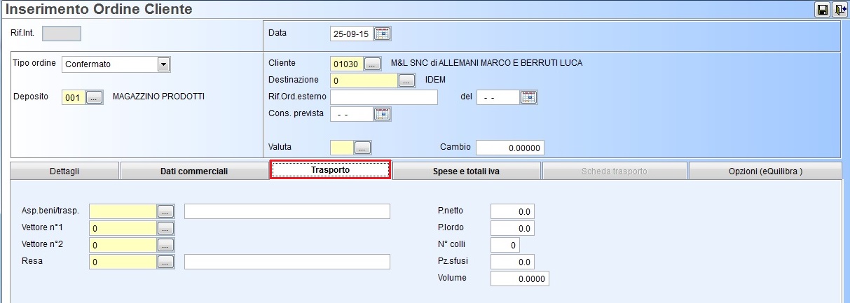
Task: Click the IDEM destination text
Action: [435, 80]
